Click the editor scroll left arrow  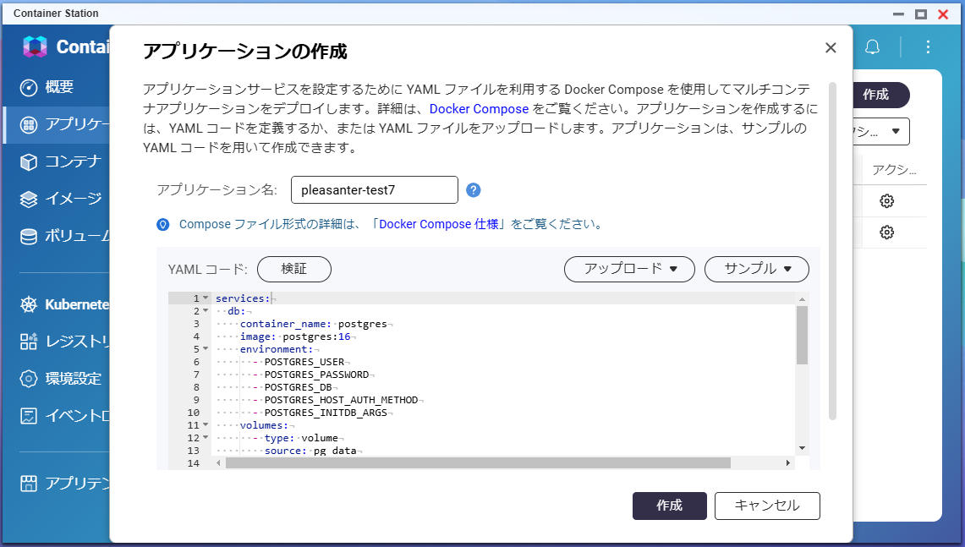[218, 462]
